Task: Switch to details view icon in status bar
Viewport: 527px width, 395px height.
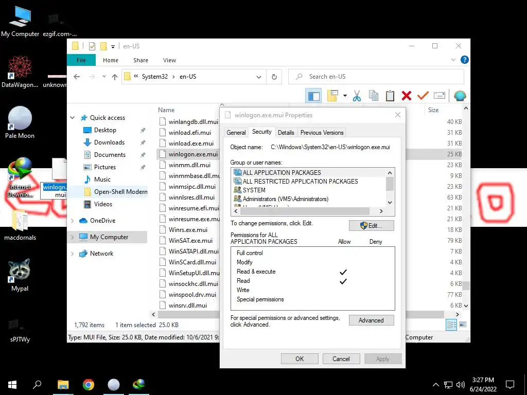Action: 451,325
